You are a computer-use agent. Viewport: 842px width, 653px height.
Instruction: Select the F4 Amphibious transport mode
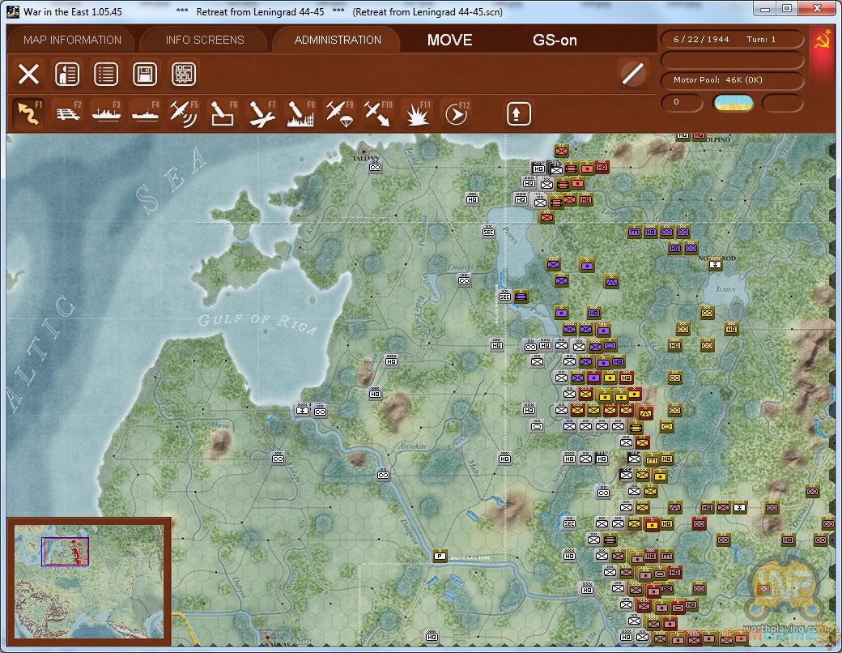click(x=145, y=114)
